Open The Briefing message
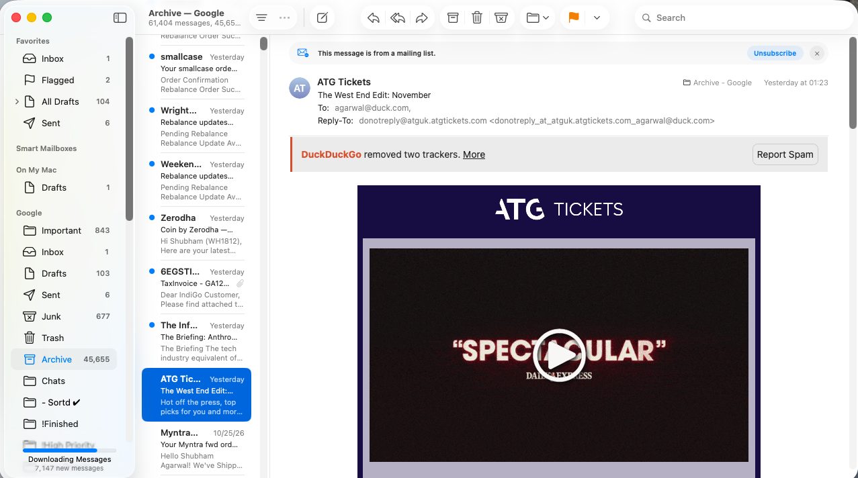 pyautogui.click(x=196, y=341)
